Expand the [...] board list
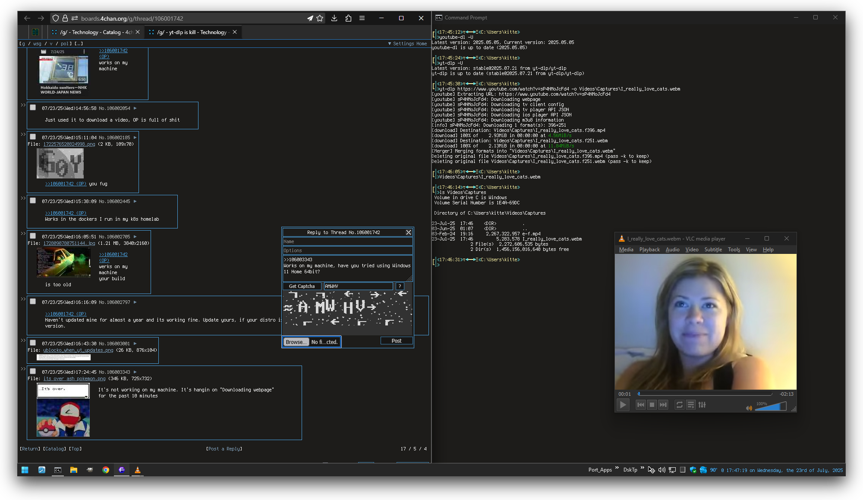The image size is (863, 500). 79,44
